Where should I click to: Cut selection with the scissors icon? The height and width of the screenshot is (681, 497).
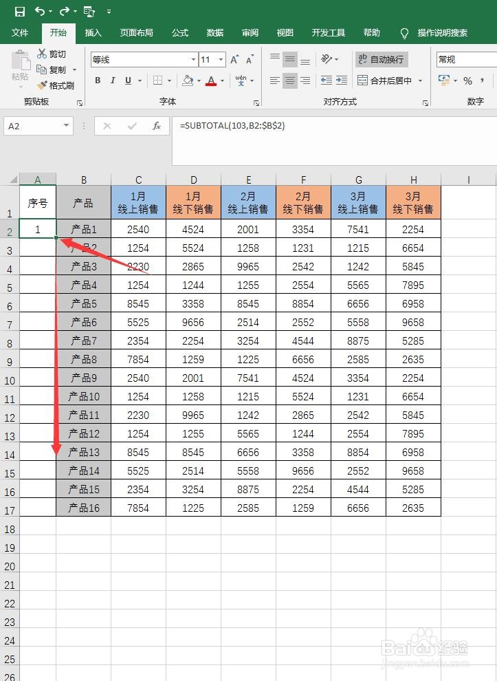[42, 54]
